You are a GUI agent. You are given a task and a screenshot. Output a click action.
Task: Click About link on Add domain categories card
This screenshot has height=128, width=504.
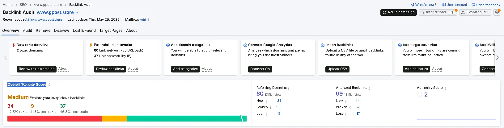click(207, 69)
